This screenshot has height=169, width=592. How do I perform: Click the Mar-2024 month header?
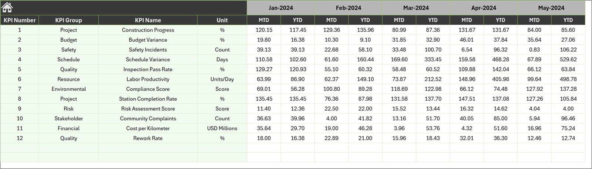416,8
